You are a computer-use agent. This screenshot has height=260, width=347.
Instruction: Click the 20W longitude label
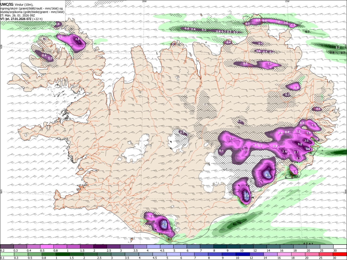coord(144,1)
